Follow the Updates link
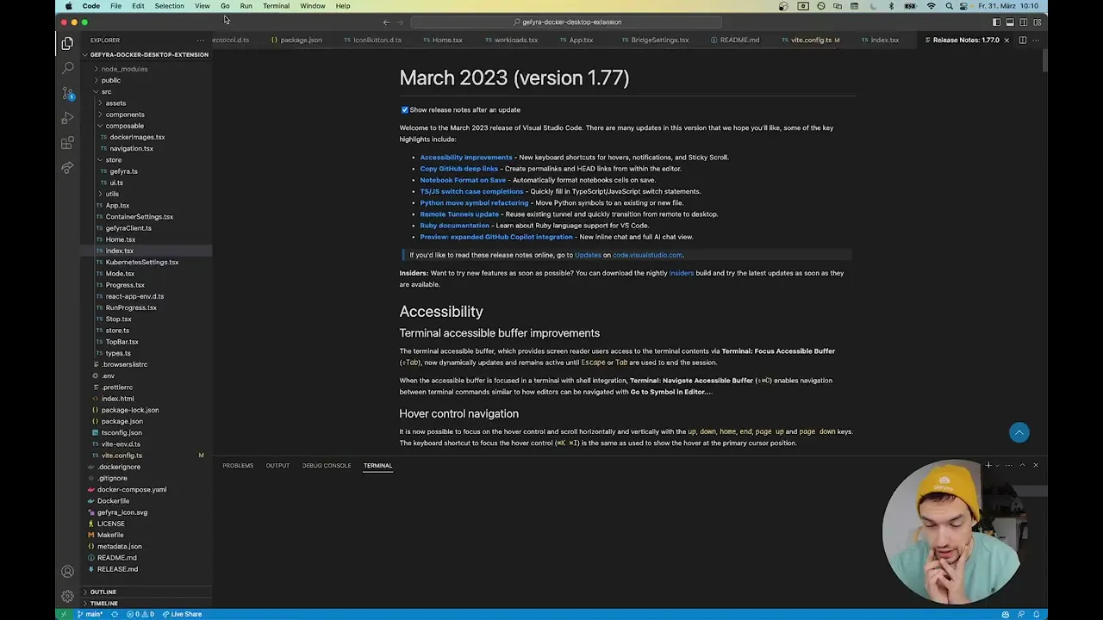 coord(588,255)
